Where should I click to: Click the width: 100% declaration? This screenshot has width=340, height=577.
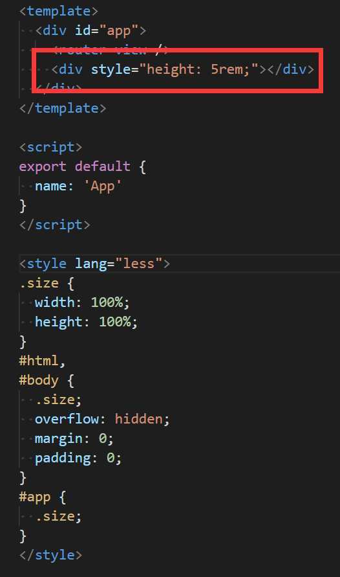coord(82,302)
